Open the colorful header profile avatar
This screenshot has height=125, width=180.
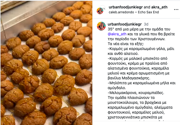(100, 11)
